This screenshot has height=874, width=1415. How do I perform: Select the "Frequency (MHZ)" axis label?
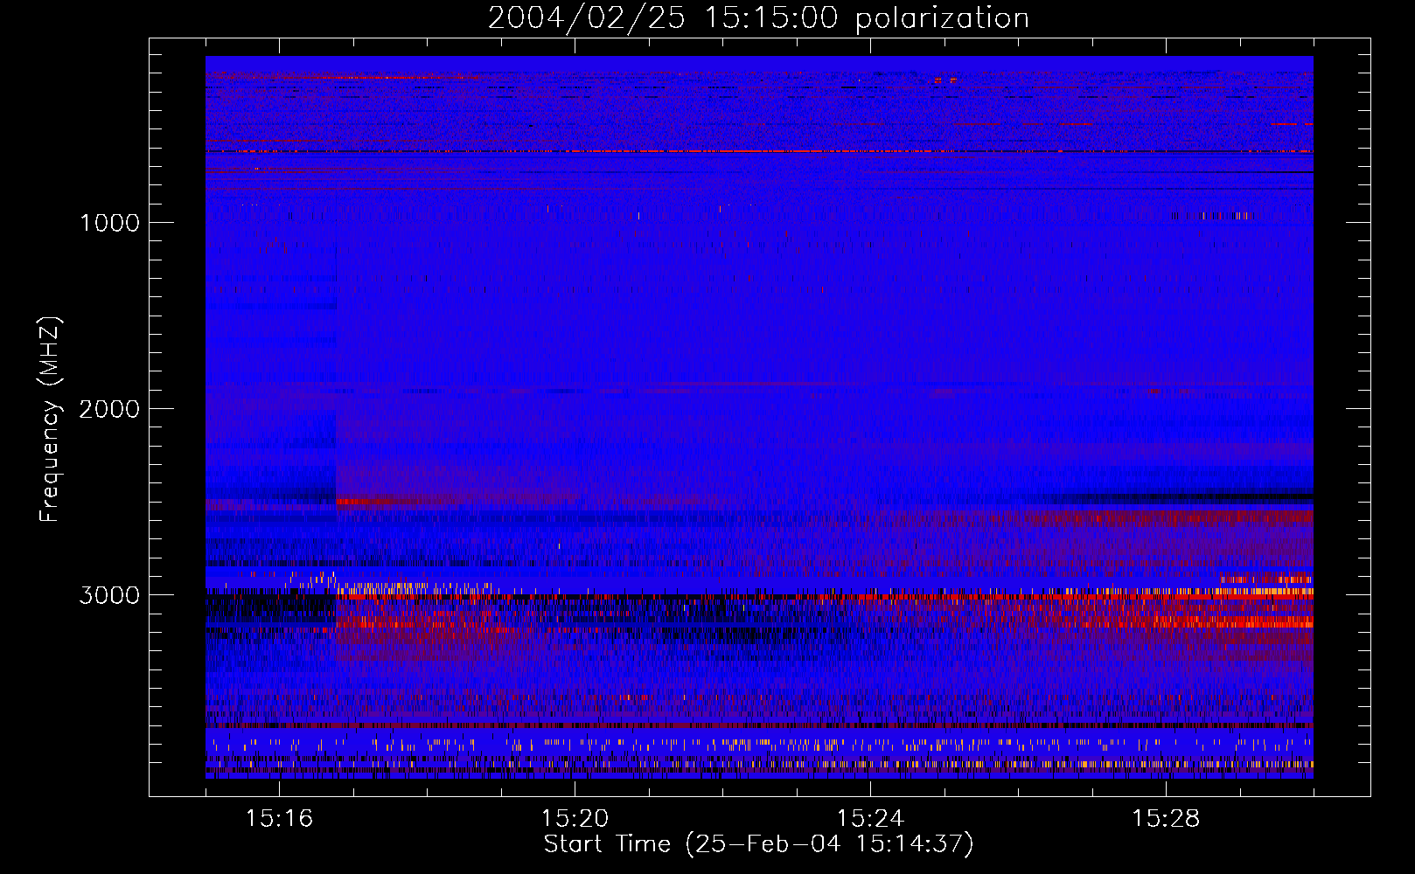click(50, 419)
